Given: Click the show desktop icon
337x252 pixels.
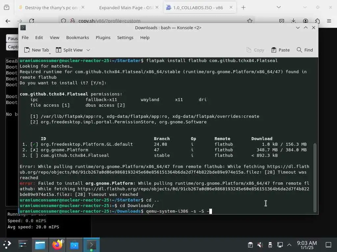Looking at the screenshot, I should [x=328, y=245].
